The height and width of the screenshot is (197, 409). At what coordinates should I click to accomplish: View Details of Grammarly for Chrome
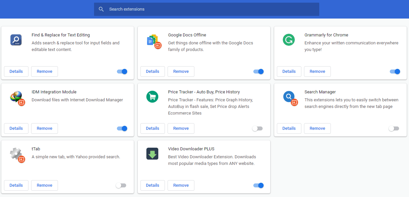click(289, 72)
